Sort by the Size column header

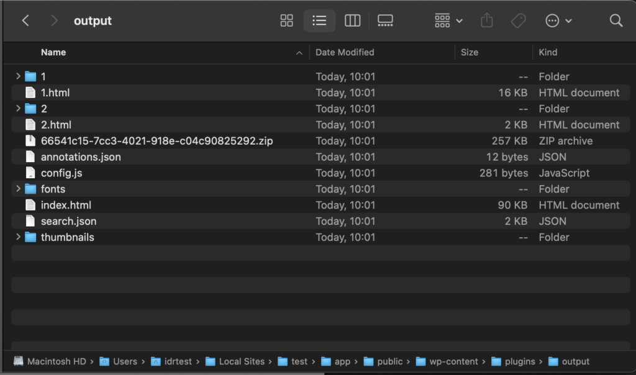coord(470,52)
